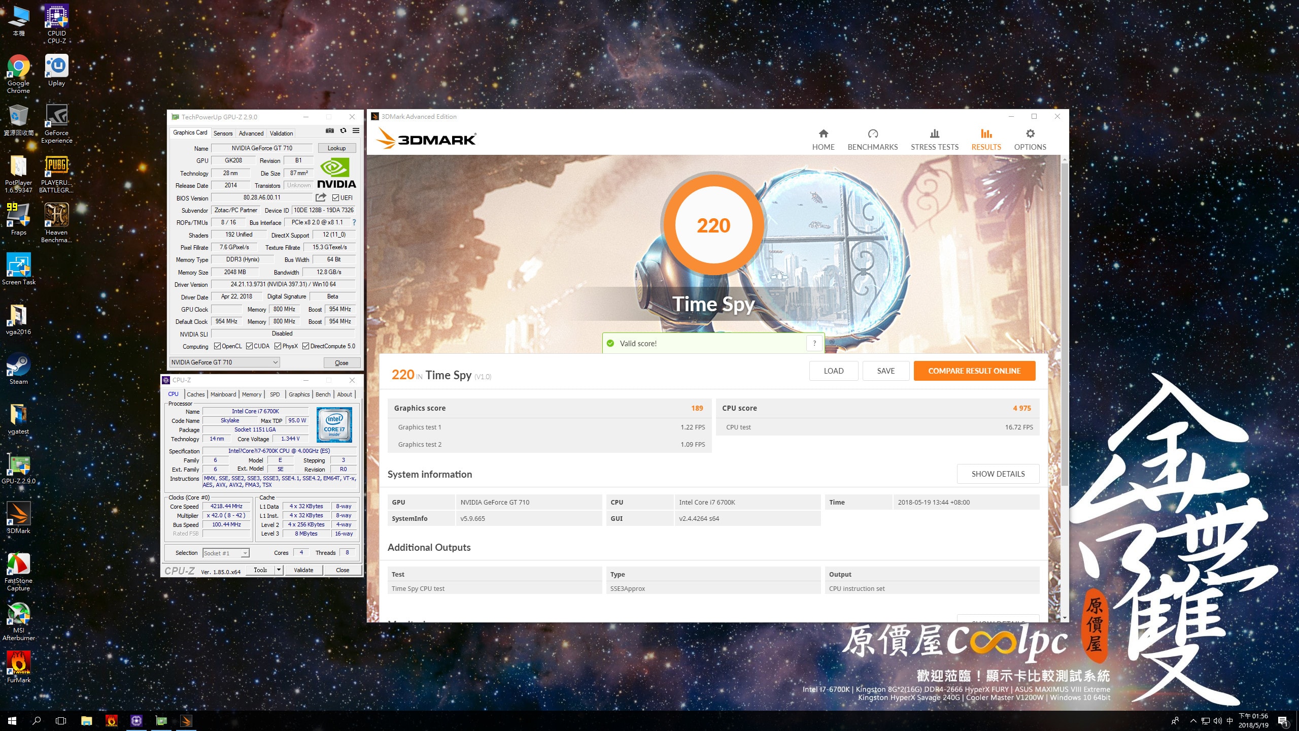Click GPU-Z Close button
Image resolution: width=1299 pixels, height=731 pixels.
tap(341, 363)
